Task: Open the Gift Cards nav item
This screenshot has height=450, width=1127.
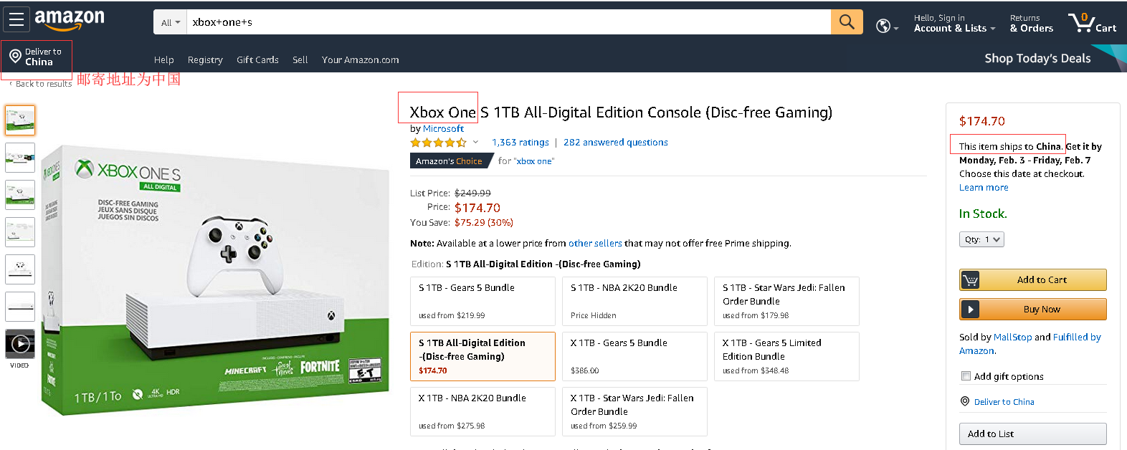Action: (257, 60)
